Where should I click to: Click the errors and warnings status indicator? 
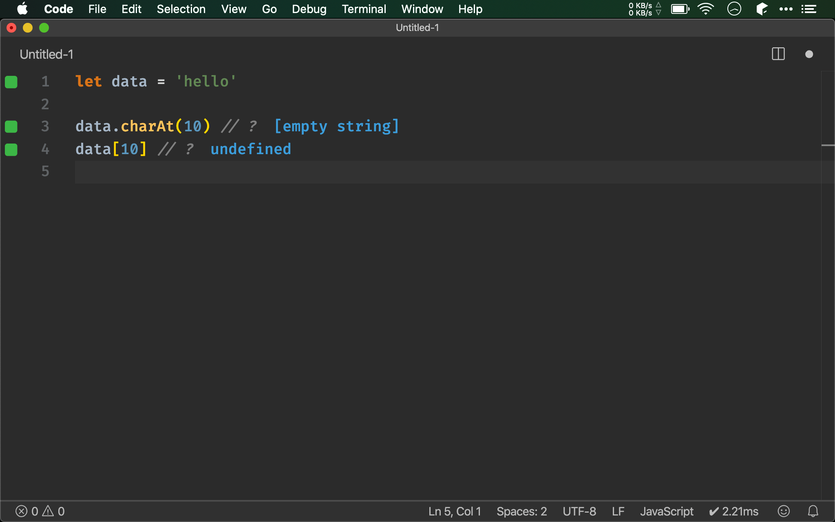click(x=40, y=511)
